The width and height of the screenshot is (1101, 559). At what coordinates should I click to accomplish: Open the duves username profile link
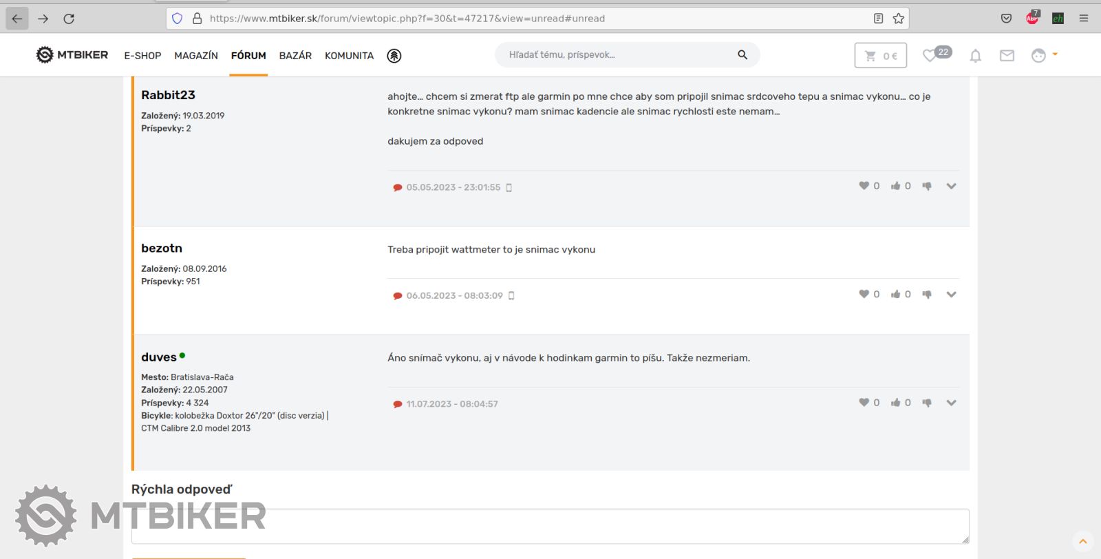tap(159, 357)
